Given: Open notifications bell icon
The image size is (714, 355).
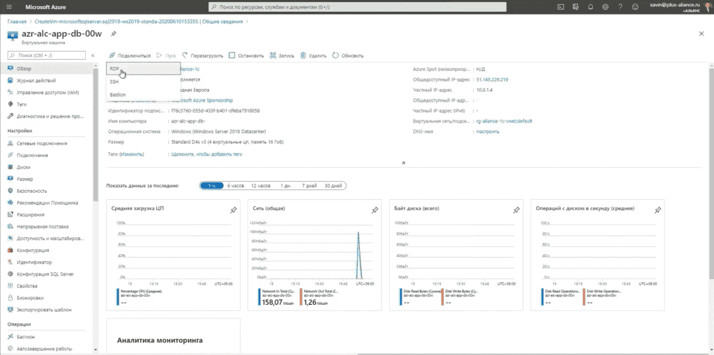Looking at the screenshot, I should pos(591,7).
